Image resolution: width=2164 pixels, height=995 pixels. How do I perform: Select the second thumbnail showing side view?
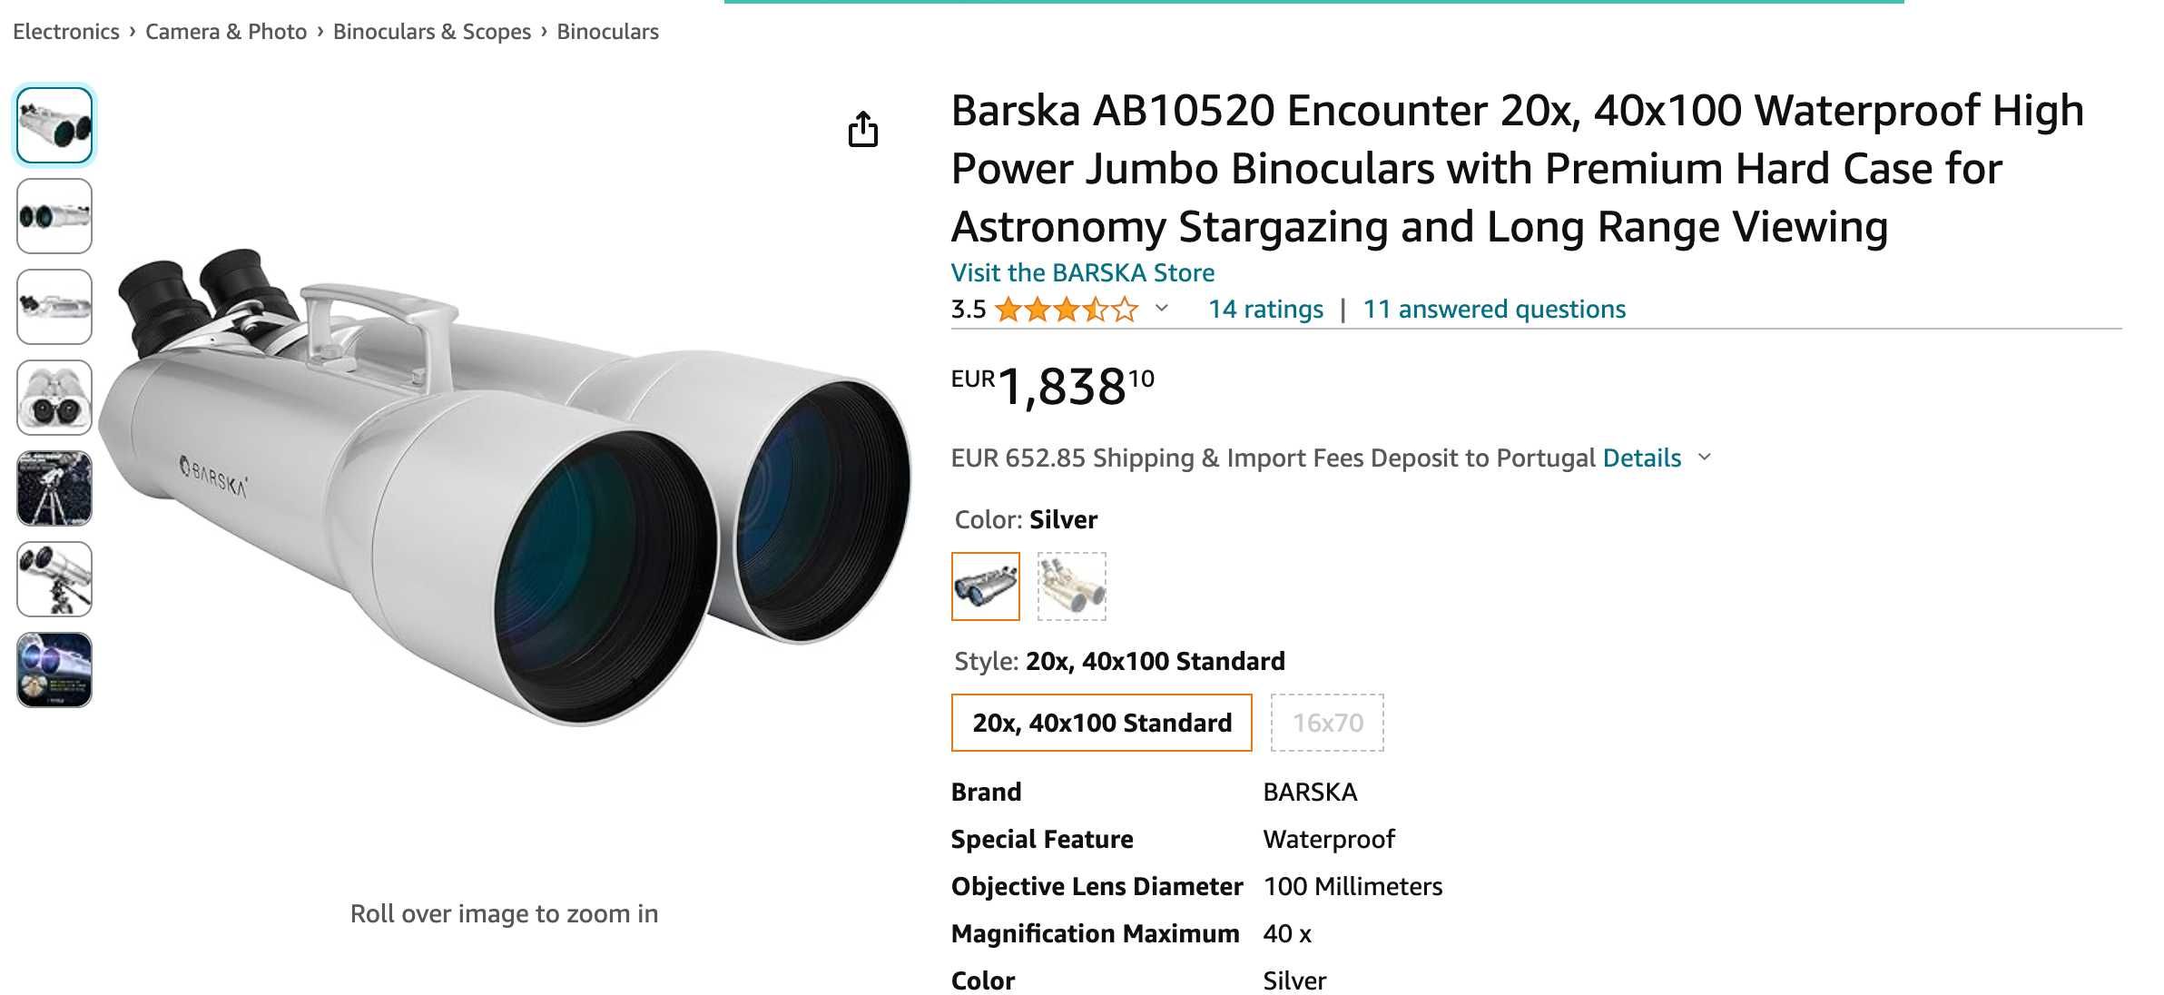[x=54, y=216]
